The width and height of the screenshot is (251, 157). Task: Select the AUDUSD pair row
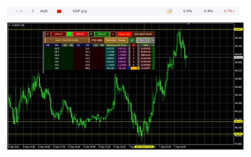[x=146, y=49]
